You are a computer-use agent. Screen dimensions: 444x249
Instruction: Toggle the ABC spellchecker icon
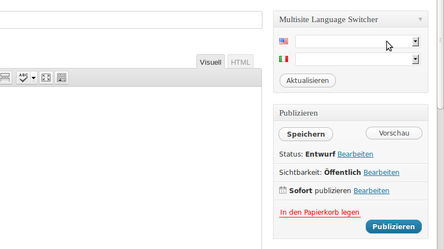23,77
